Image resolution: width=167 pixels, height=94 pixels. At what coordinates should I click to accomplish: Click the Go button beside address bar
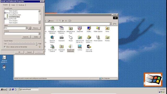click(x=115, y=24)
